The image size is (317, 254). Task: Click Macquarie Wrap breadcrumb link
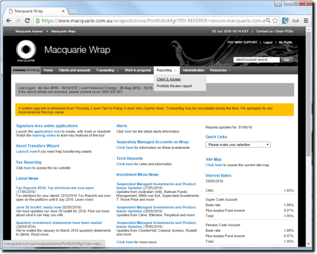[x=63, y=31]
